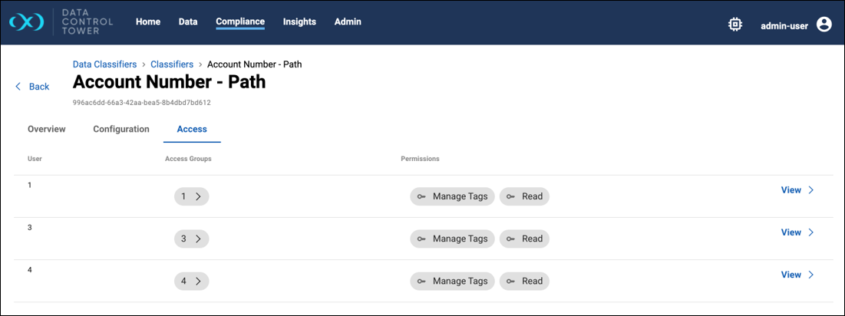Screen dimensions: 845x316
Task: Switch to the Configuration tab
Action: (121, 130)
